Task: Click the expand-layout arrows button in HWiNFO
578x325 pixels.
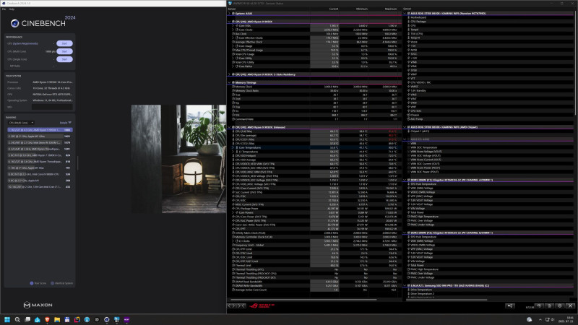Action: point(232,305)
